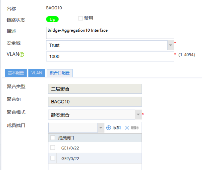Click the green Up link status badge
Viewport: 202px width, 170px height.
(52, 19)
